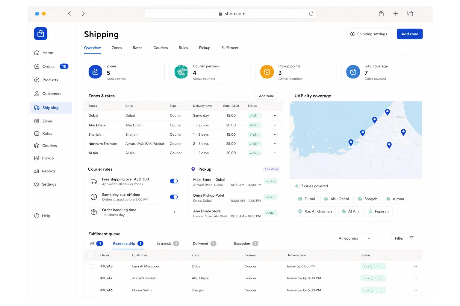The height and width of the screenshot is (306, 460).
Task: Toggle Free shipping over AED 300 switch
Action: [174, 181]
